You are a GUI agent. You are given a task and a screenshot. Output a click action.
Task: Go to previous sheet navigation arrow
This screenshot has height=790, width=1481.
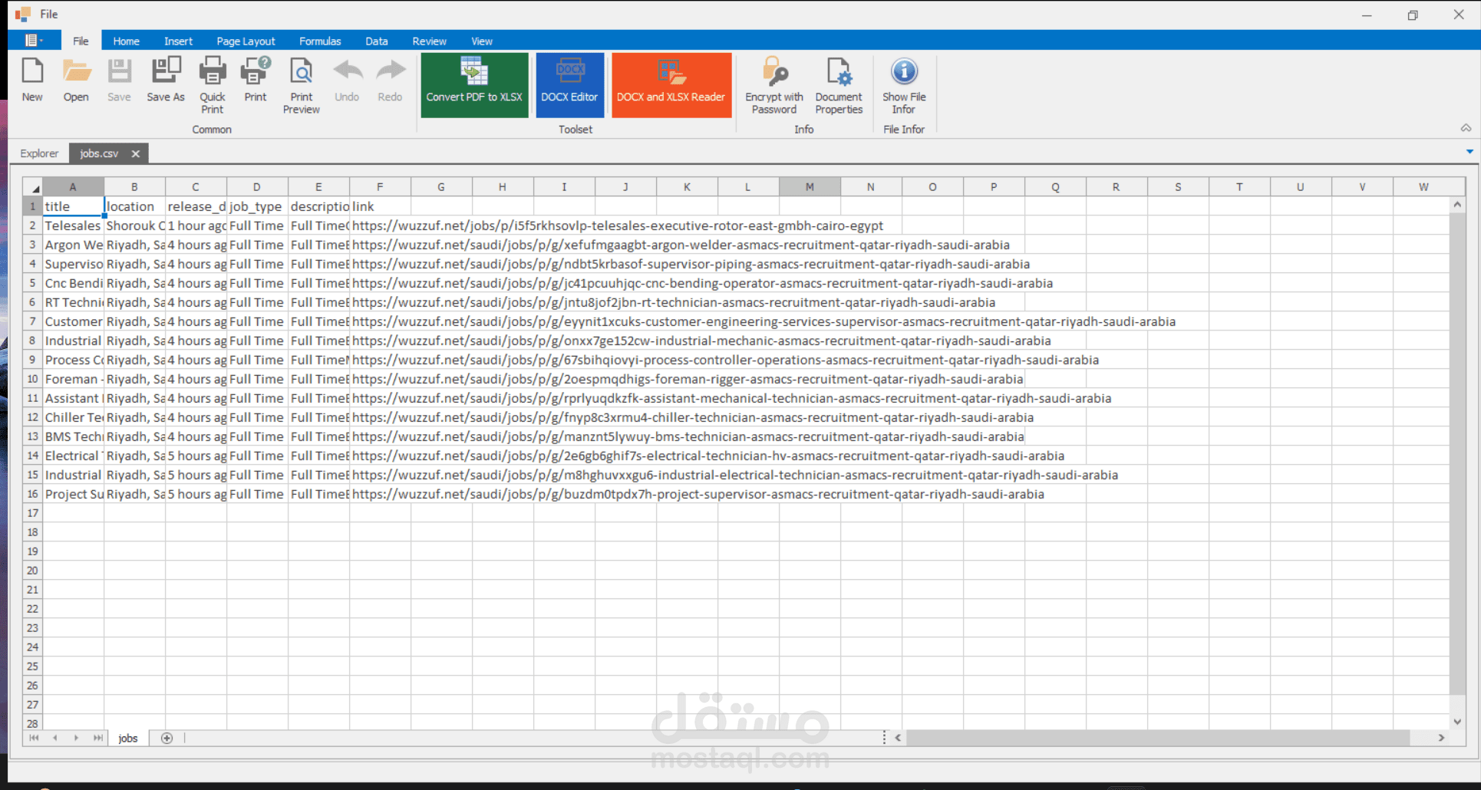pyautogui.click(x=55, y=738)
